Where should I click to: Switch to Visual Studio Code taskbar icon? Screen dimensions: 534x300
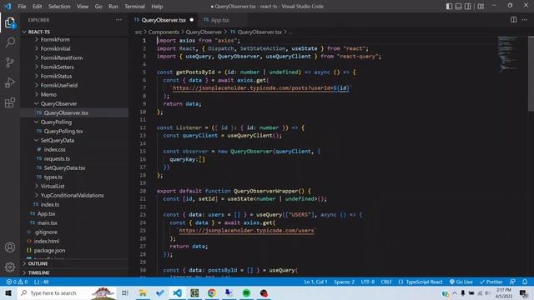coord(177,292)
